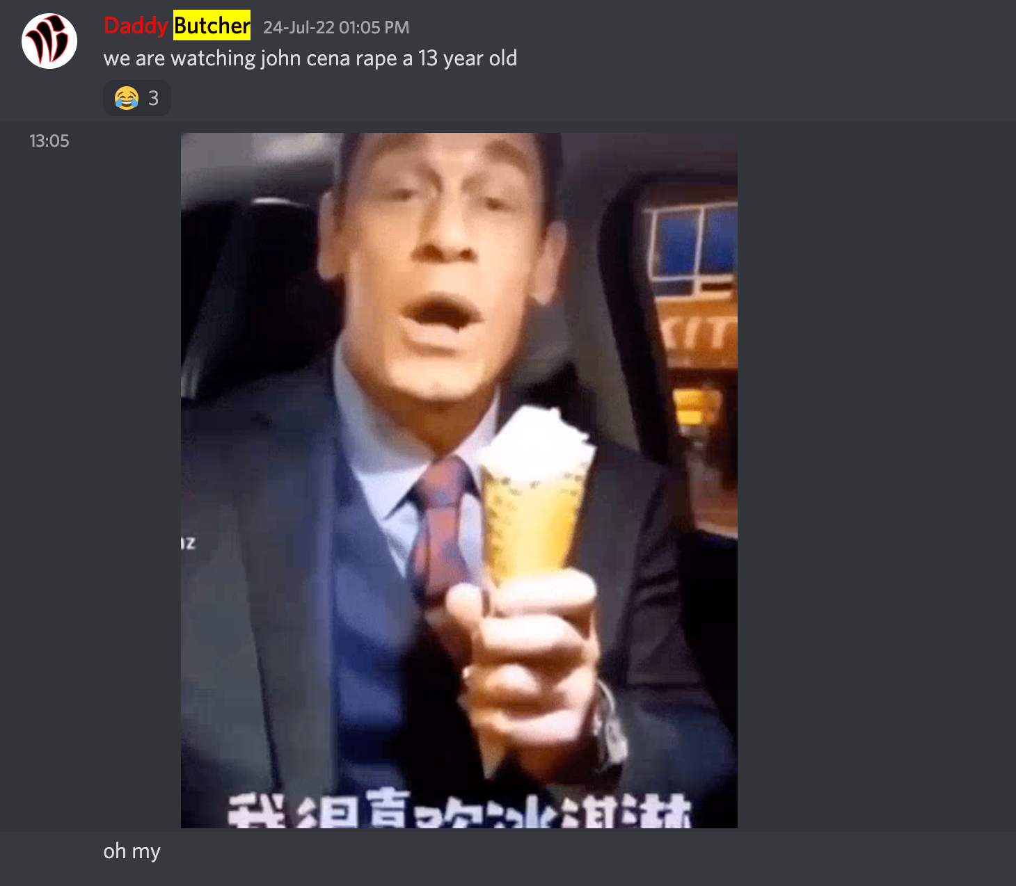Select the 'oh my' message
The image size is (1016, 886).
tap(132, 851)
